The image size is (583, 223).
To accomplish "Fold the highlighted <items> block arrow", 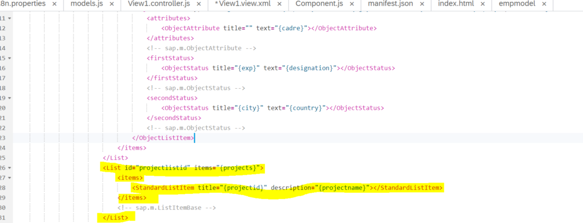I will click(9, 178).
